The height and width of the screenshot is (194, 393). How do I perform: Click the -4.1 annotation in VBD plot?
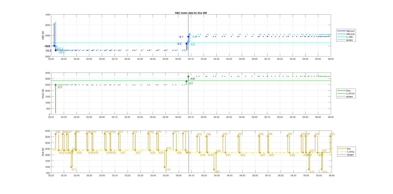pos(181,37)
